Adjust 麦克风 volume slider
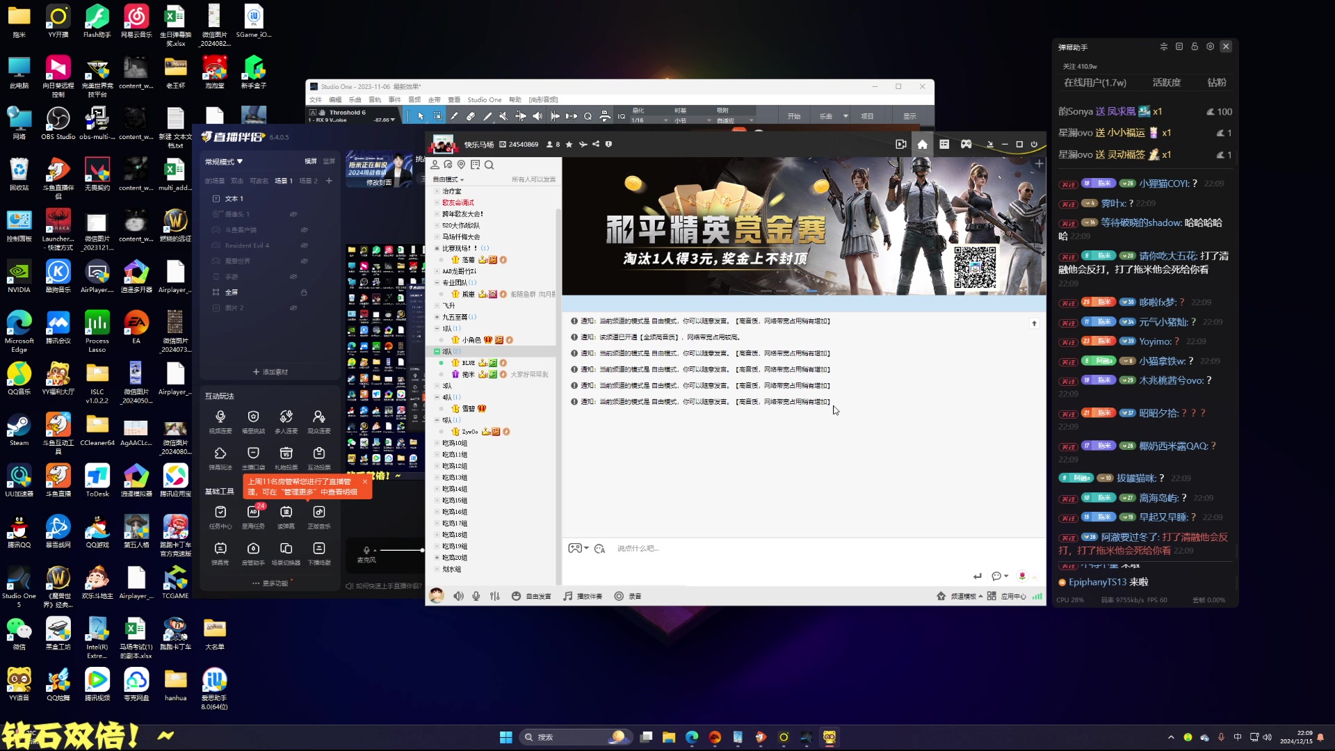 pyautogui.click(x=402, y=550)
